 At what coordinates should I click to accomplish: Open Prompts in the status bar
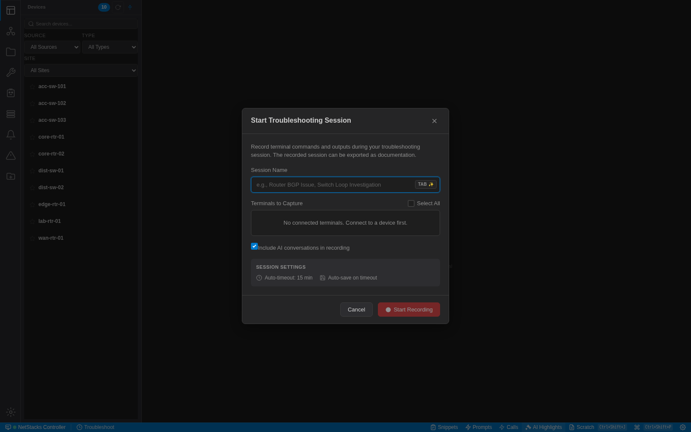pos(479,427)
